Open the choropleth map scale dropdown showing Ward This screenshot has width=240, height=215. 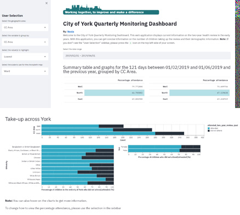[25, 71]
